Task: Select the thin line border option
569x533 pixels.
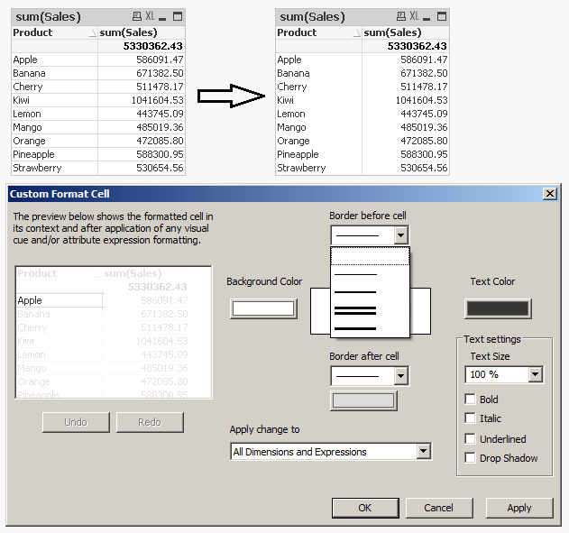Action: coord(370,274)
